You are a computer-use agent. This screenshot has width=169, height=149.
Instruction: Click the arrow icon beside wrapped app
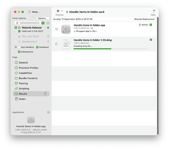coord(57,29)
